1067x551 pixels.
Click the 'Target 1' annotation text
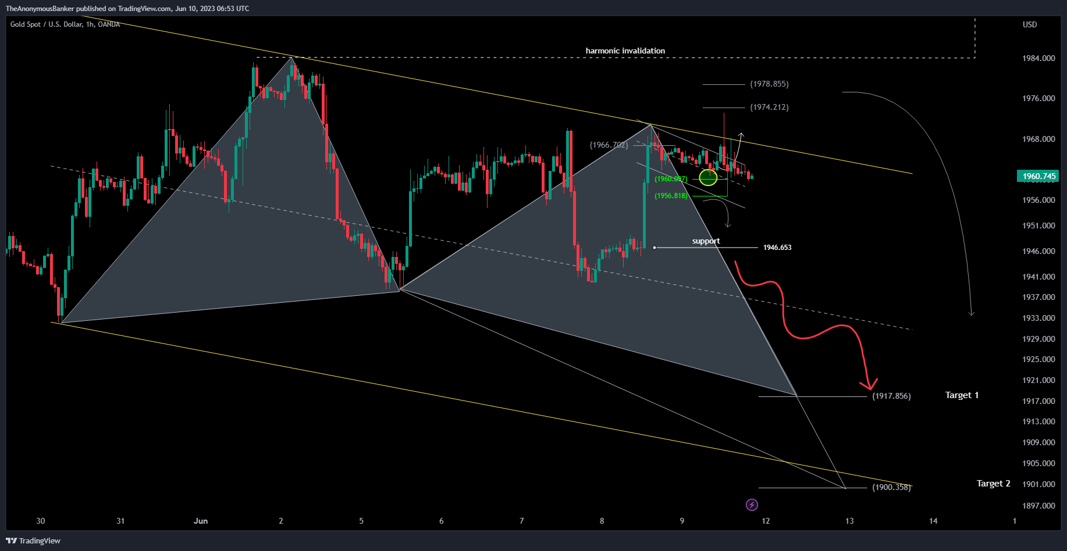pos(962,395)
